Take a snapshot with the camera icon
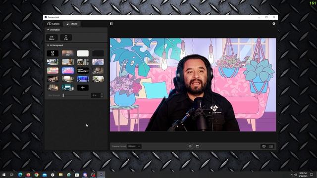 [x=190, y=146]
